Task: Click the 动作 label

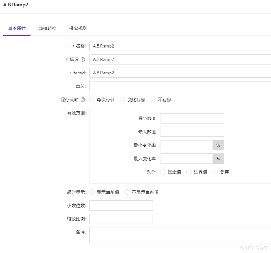Action: 152,172
